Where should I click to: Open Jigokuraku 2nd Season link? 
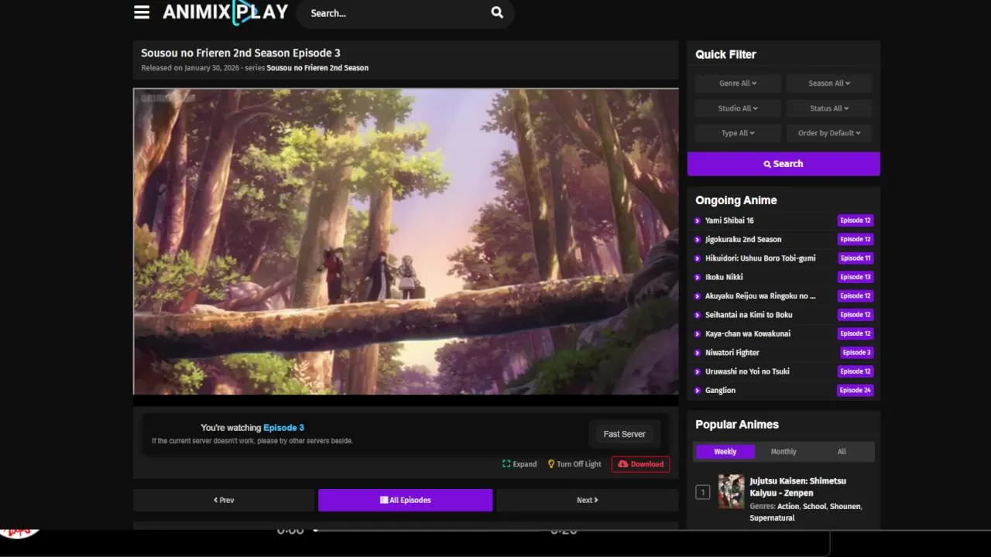743,239
